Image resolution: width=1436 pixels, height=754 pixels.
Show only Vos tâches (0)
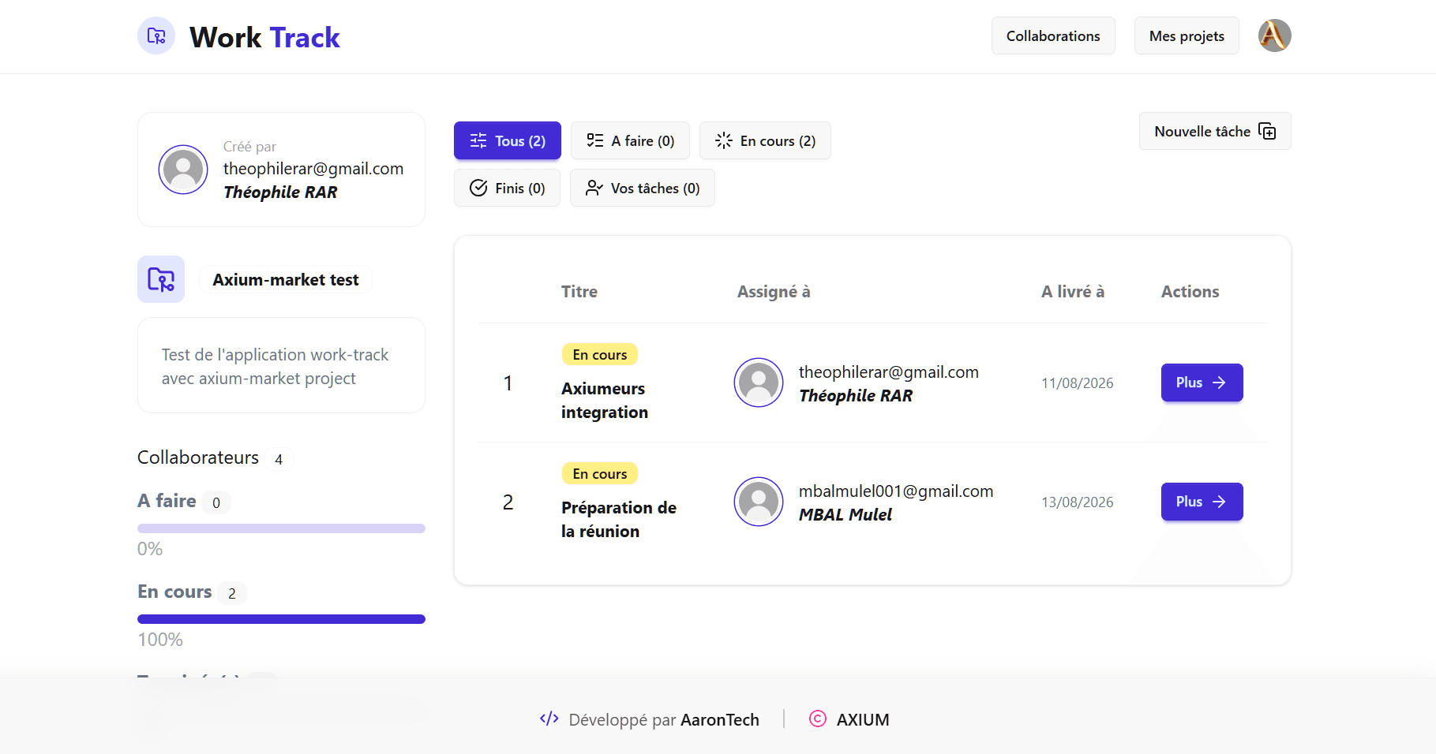643,188
